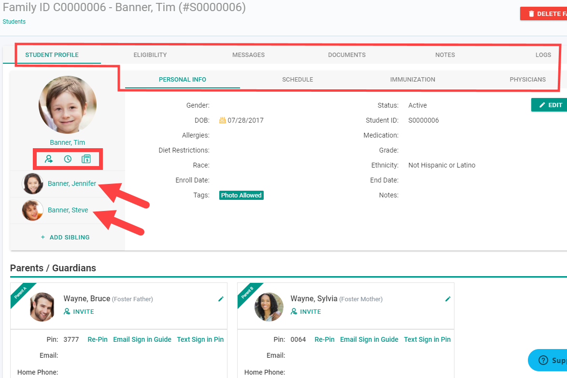Open sibling Banner, Steve's profile link
This screenshot has width=567, height=378.
(68, 210)
